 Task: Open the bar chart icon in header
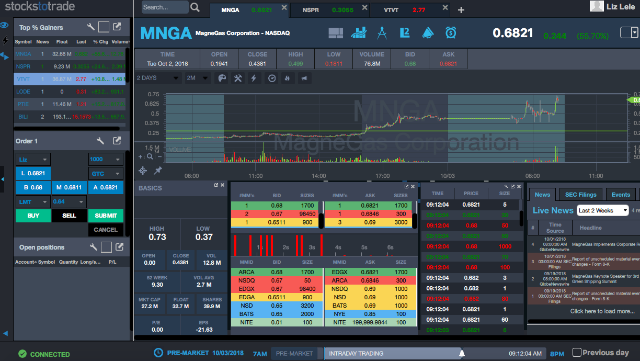point(359,33)
